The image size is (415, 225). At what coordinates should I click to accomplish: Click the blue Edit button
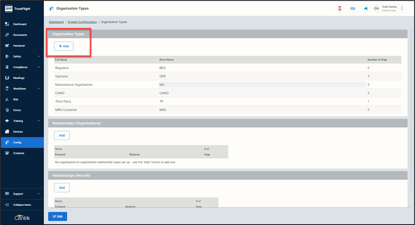click(x=57, y=216)
